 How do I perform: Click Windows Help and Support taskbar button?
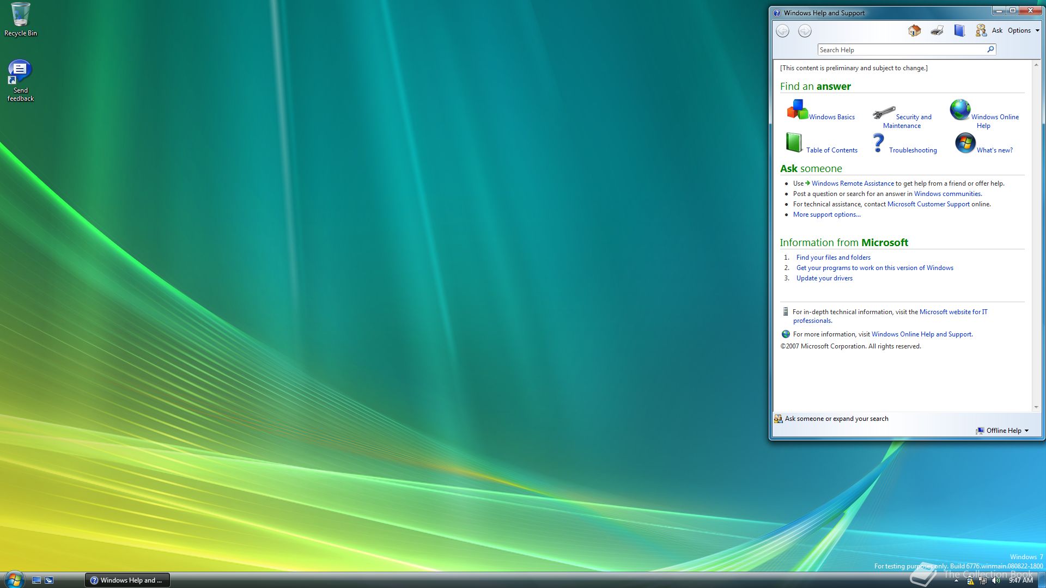(127, 580)
